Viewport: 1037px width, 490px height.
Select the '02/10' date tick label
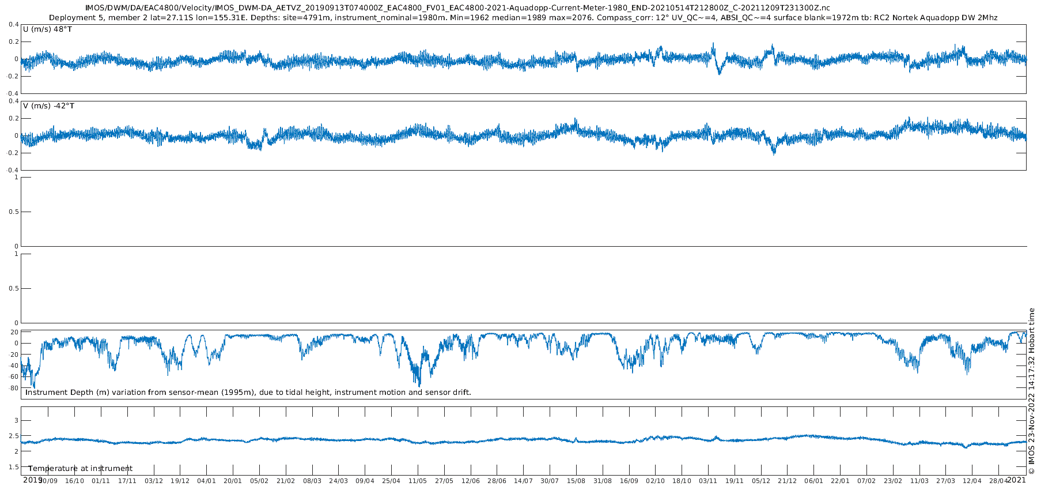(x=656, y=481)
